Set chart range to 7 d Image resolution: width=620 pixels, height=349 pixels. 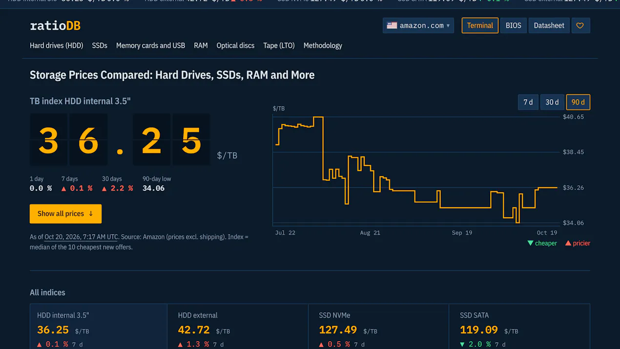(x=528, y=102)
